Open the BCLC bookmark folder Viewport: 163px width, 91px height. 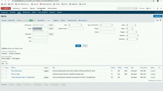coord(65,4)
